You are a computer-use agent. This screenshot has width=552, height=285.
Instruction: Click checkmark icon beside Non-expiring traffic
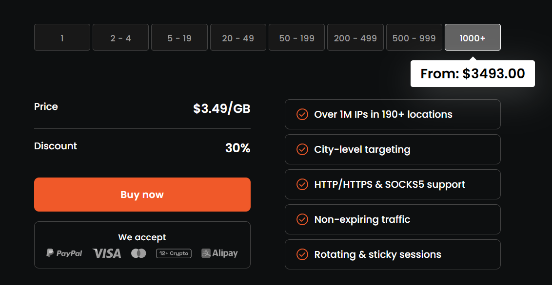(302, 219)
